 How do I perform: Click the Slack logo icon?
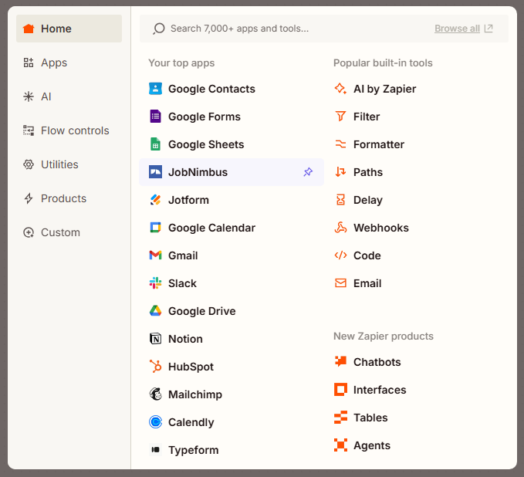pos(155,283)
